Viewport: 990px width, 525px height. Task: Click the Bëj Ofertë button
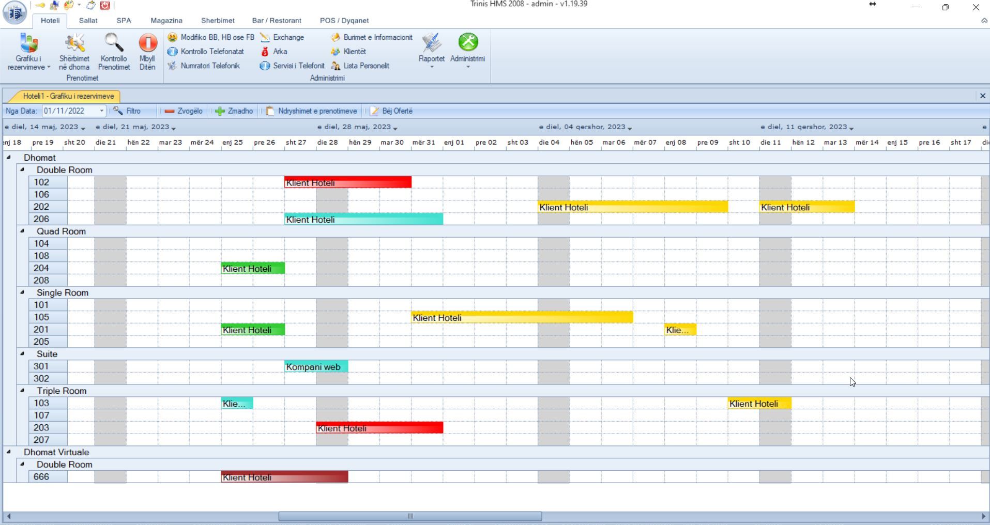click(x=391, y=111)
